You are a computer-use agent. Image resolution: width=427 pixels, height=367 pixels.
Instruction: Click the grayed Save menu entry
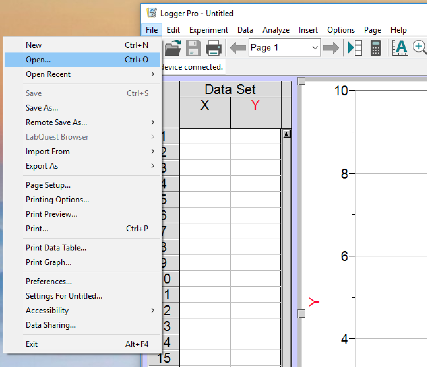point(82,93)
